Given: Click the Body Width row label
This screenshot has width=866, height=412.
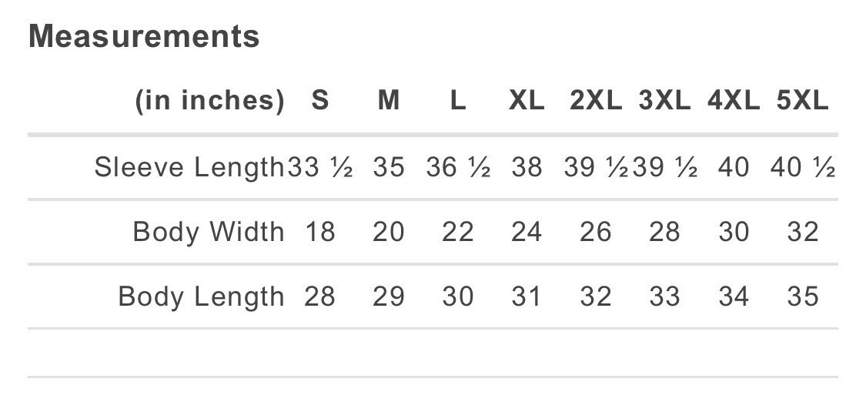Looking at the screenshot, I should [208, 231].
